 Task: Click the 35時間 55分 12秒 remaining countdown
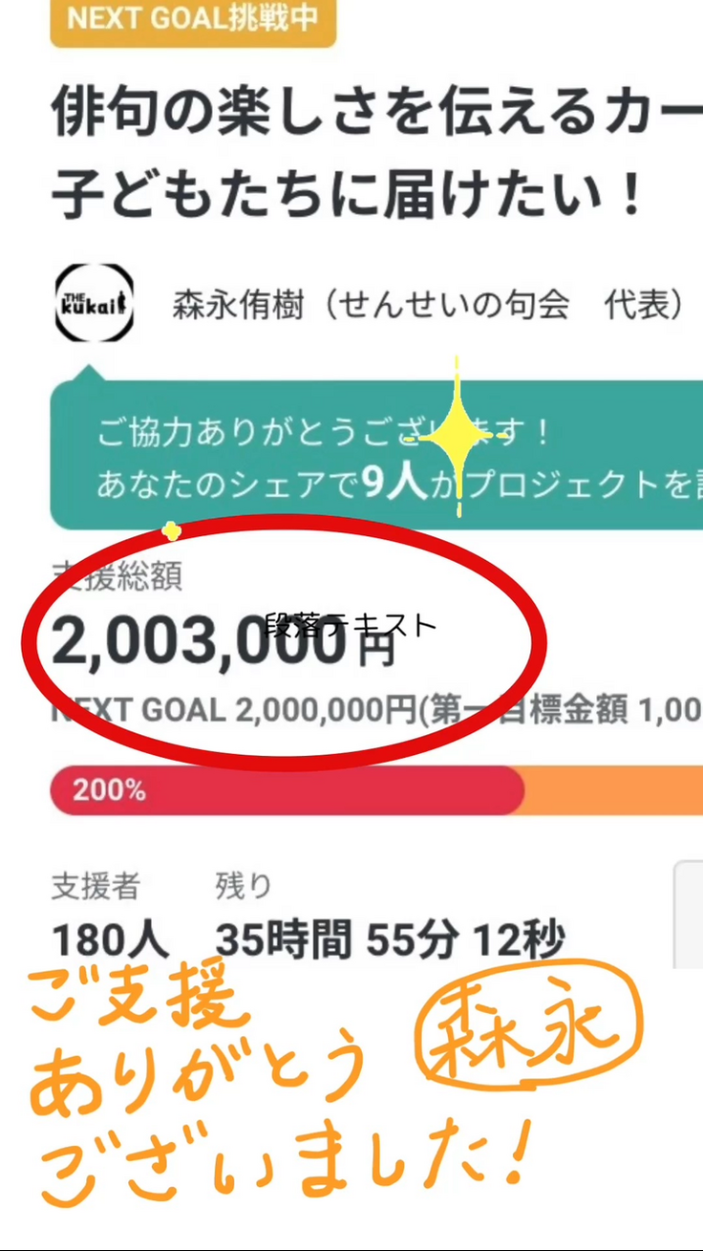390,941
